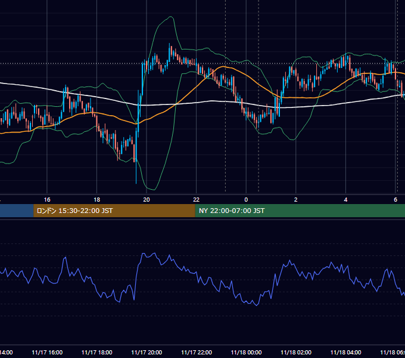Click time label 16 on upper axis

[x=47, y=200]
